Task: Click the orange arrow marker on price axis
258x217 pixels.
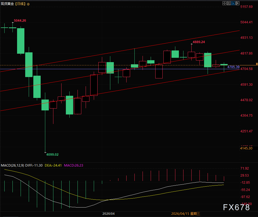Action: pyautogui.click(x=257, y=64)
